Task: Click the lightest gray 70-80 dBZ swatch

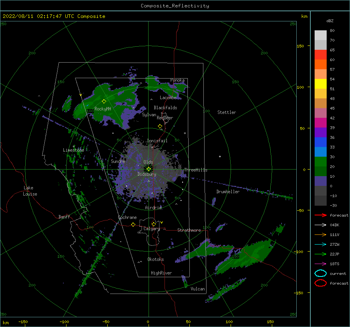Action: point(320,35)
